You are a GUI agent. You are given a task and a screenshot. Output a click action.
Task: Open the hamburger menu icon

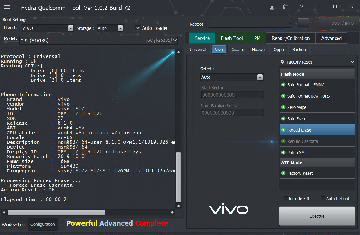point(7,7)
